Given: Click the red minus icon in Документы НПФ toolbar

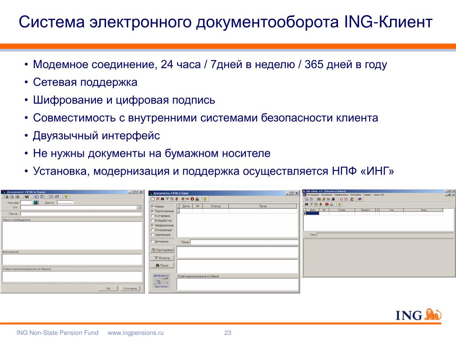Looking at the screenshot, I should 187,199.
